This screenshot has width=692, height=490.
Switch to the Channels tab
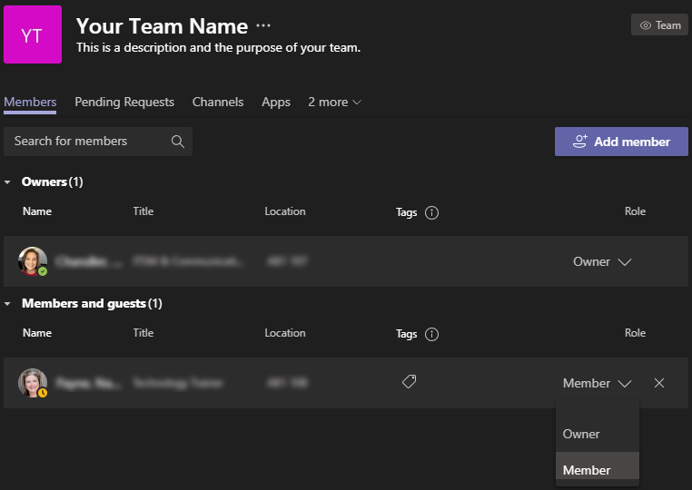[x=218, y=103]
